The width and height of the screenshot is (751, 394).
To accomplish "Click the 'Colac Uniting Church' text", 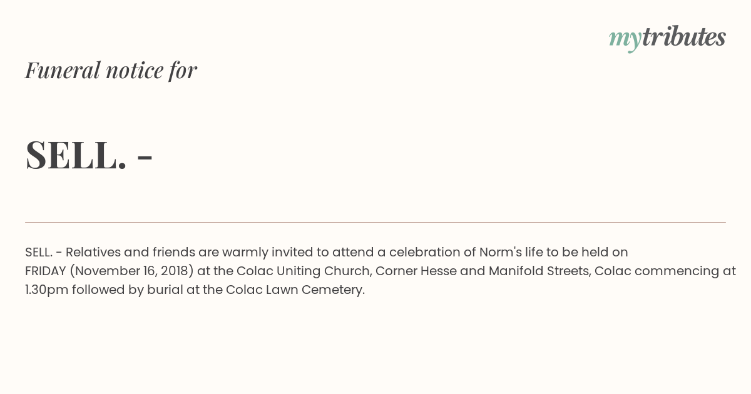I will pos(303,271).
